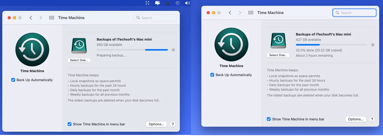Open the Do Not Disturb moon icon in the menu bar

point(168,3)
